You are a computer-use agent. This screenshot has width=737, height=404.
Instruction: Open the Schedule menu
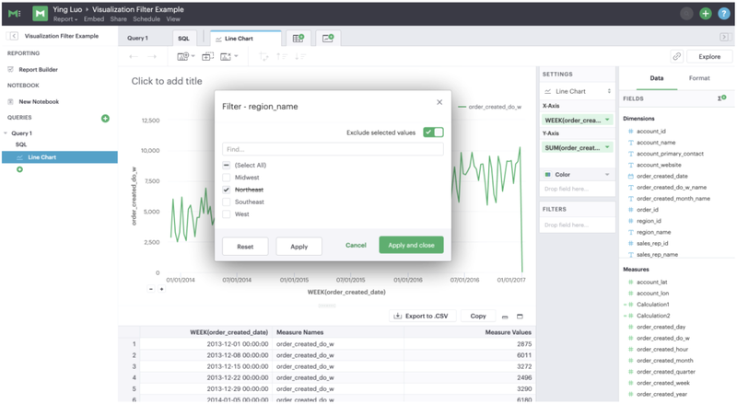coord(146,19)
